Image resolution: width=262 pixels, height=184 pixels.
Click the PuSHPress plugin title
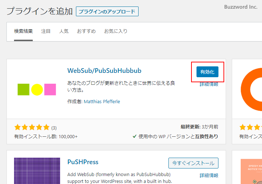click(x=83, y=162)
